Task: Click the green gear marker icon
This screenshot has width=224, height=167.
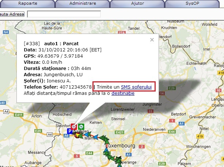Action: click(x=81, y=126)
